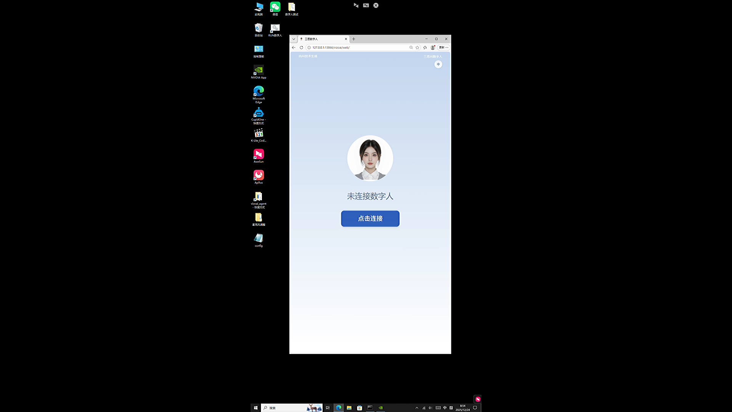The width and height of the screenshot is (732, 412).
Task: Open the zoom magnifier icon in address bar
Action: pos(411,48)
